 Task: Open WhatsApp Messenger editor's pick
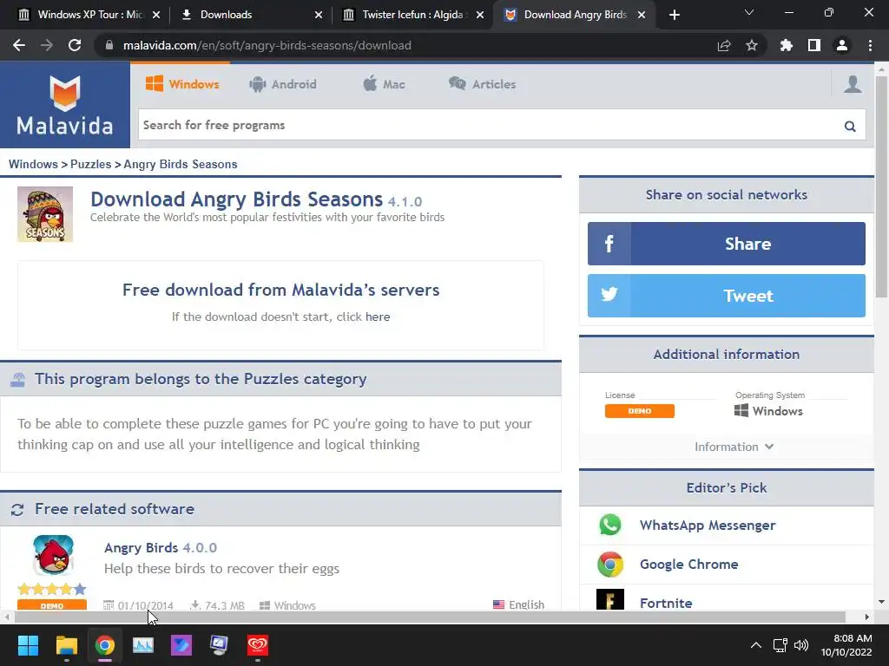[x=708, y=525]
